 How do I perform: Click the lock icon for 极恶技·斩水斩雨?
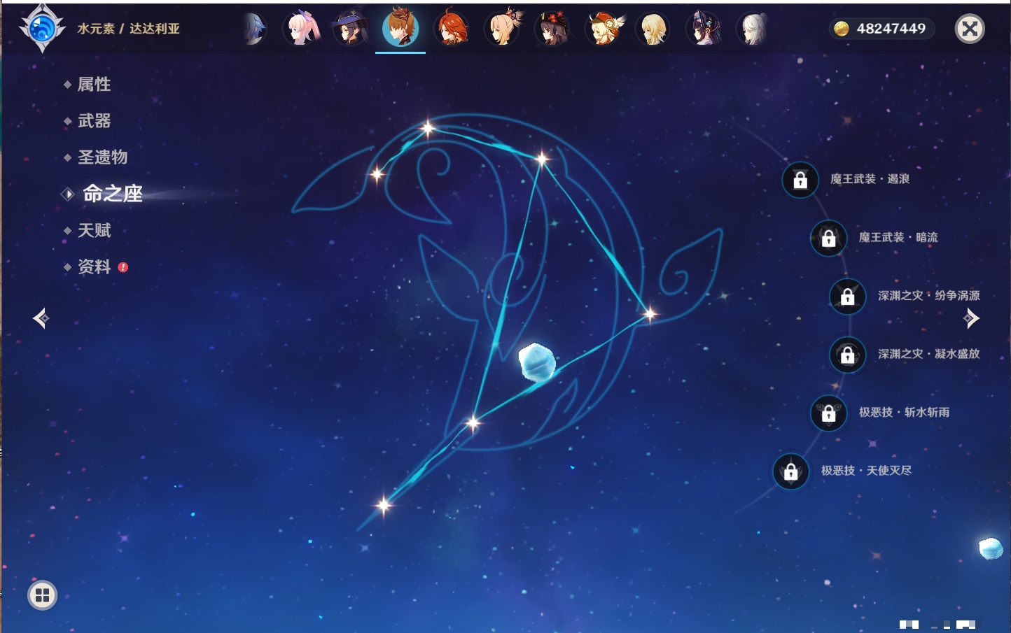(828, 413)
